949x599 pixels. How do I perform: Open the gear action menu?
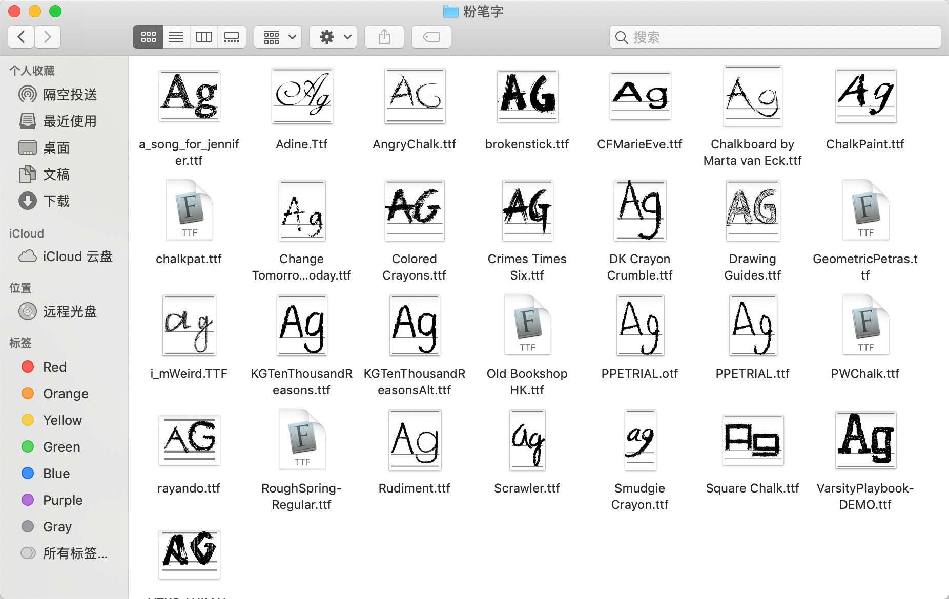tap(334, 37)
